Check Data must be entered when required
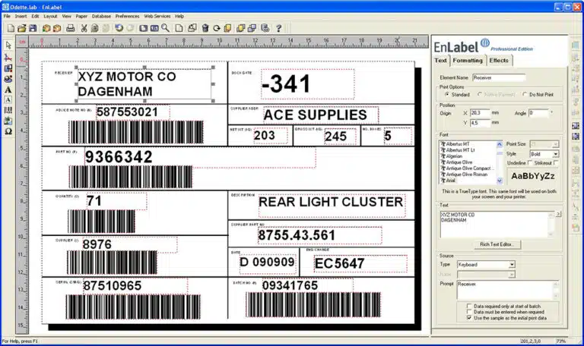This screenshot has height=346, width=584. [469, 312]
